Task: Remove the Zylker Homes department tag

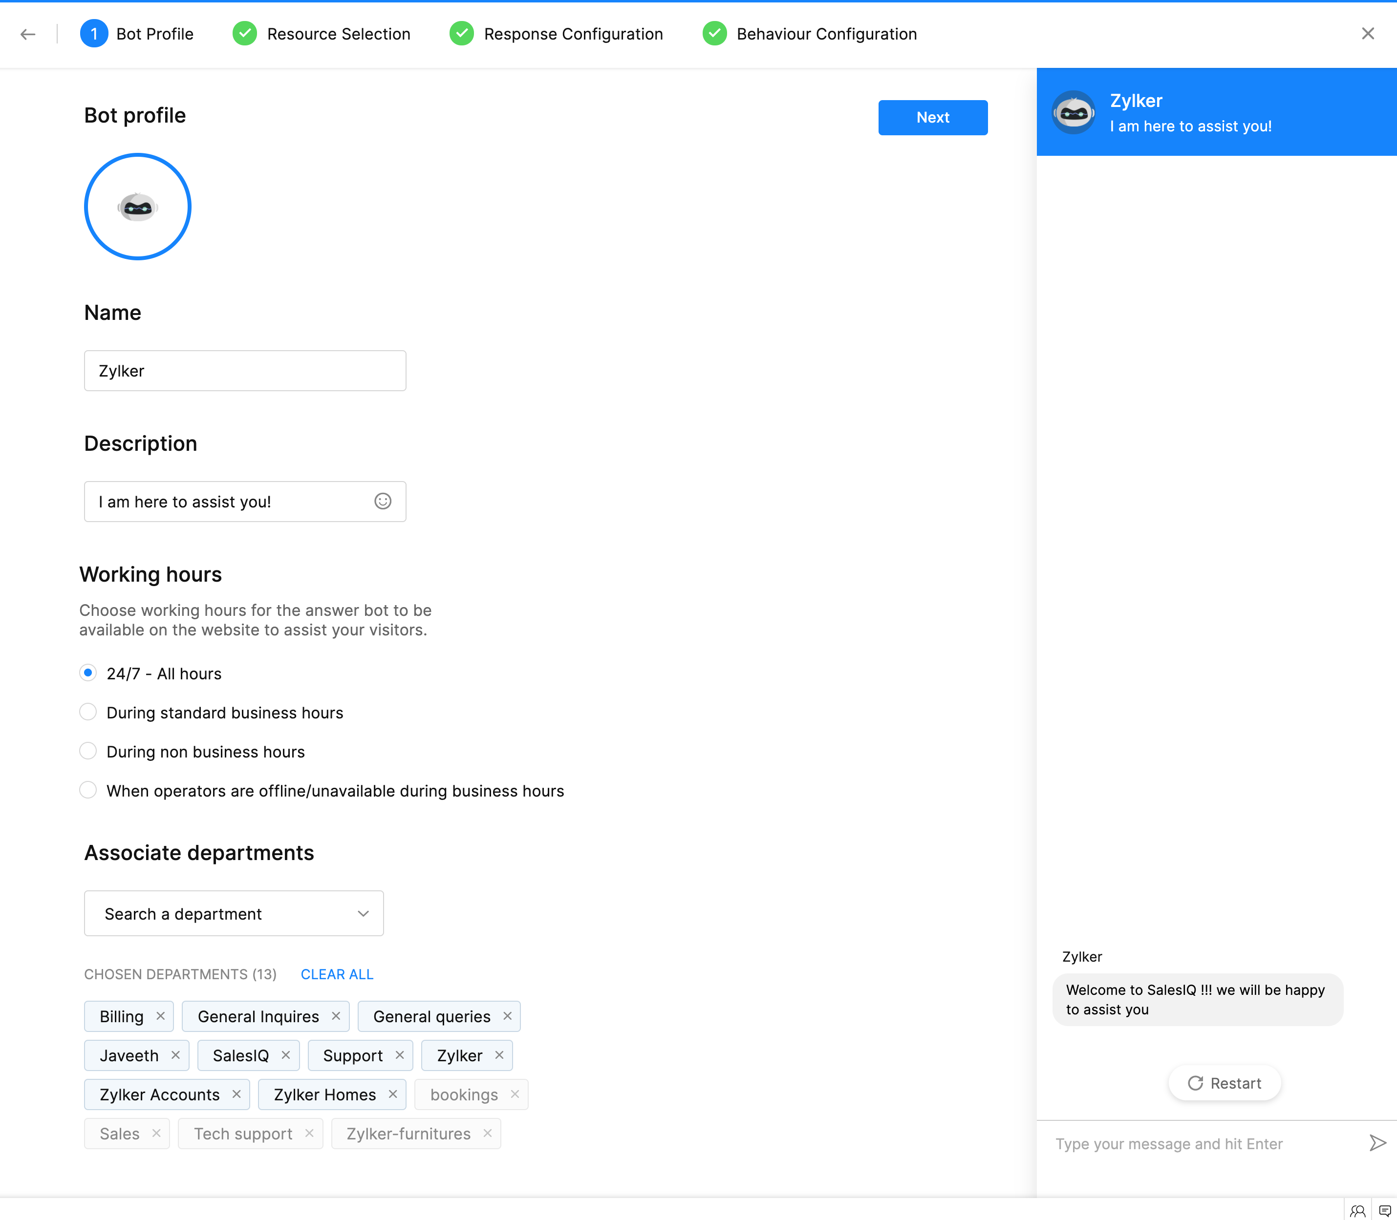Action: point(393,1094)
